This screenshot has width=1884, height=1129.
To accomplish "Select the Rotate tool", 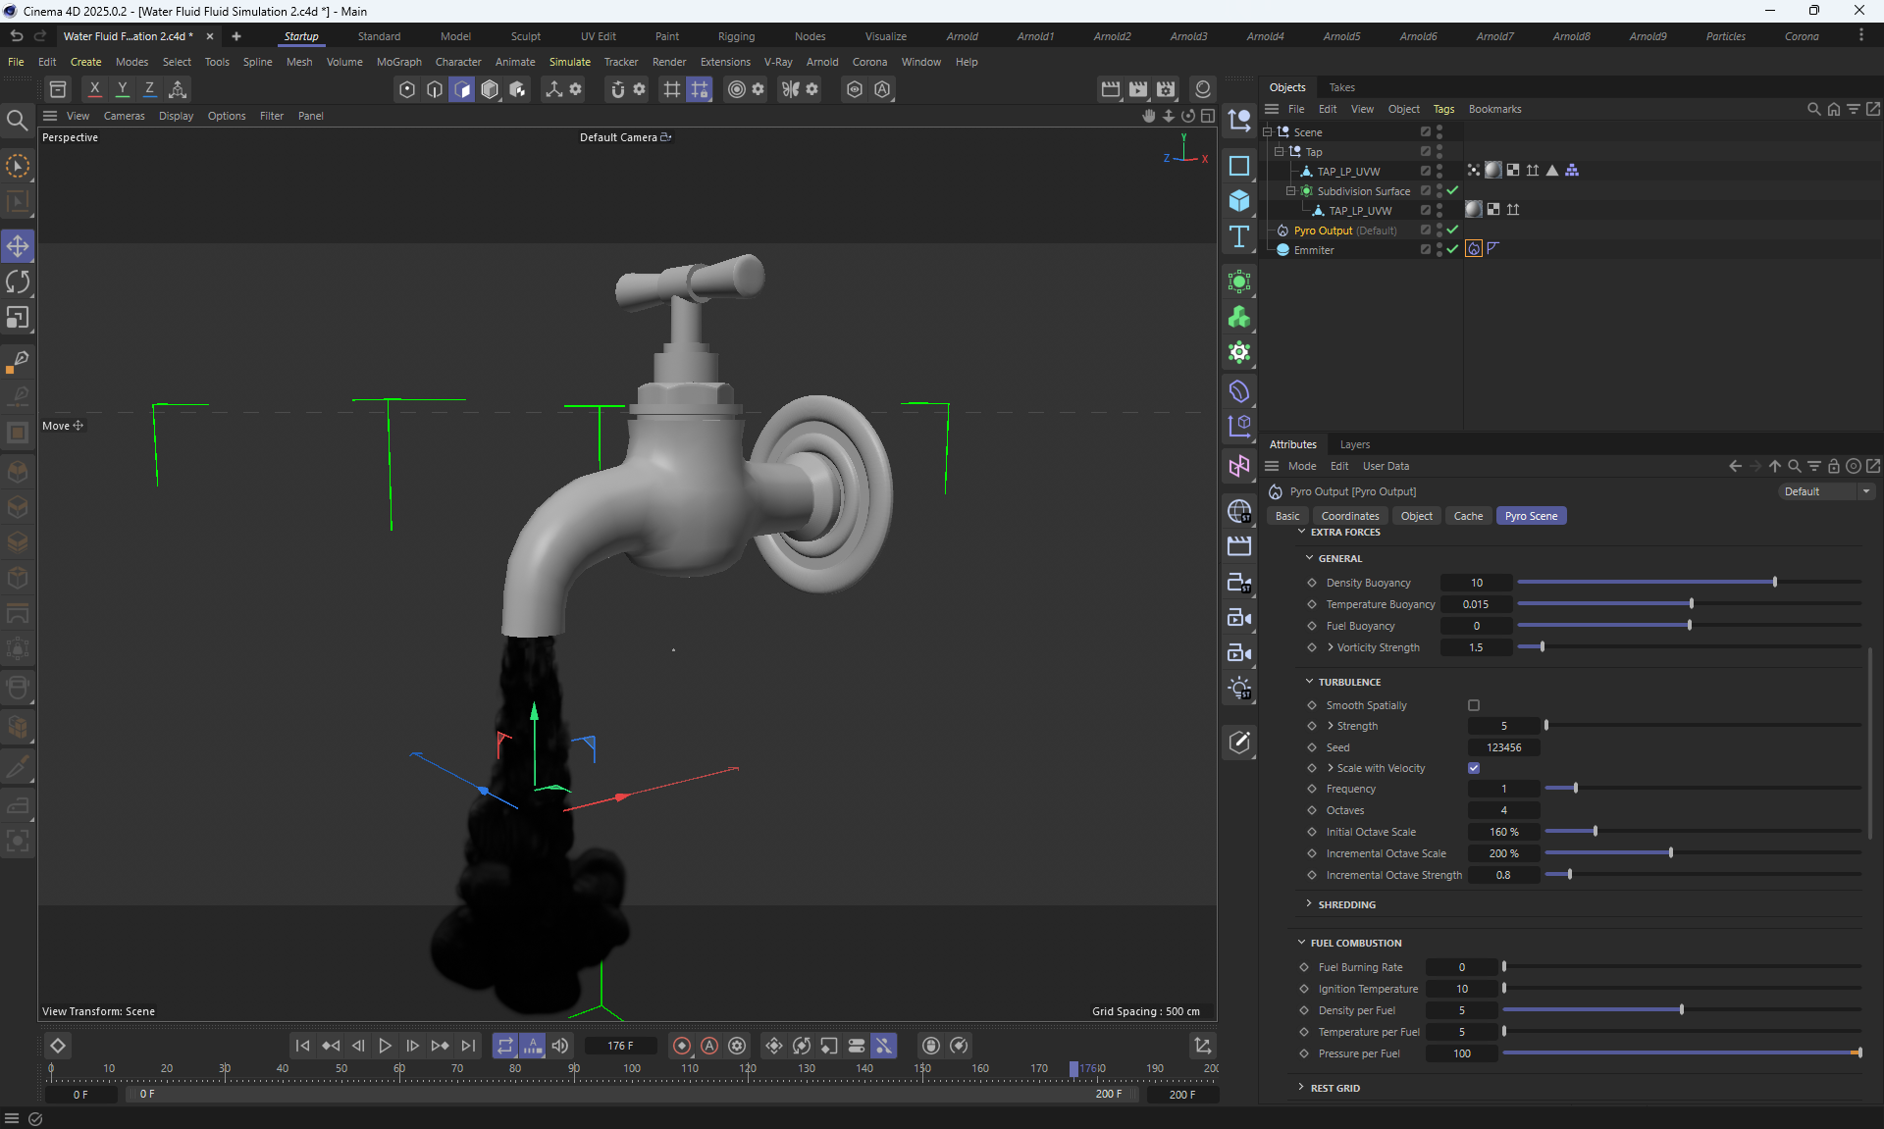I will click(18, 282).
